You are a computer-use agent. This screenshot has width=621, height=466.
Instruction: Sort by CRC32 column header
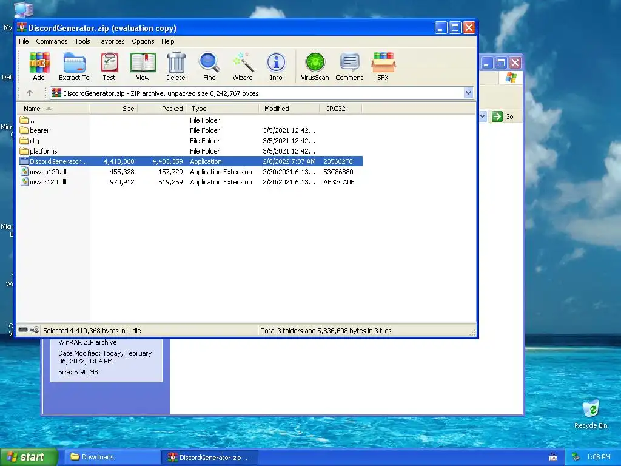[341, 109]
